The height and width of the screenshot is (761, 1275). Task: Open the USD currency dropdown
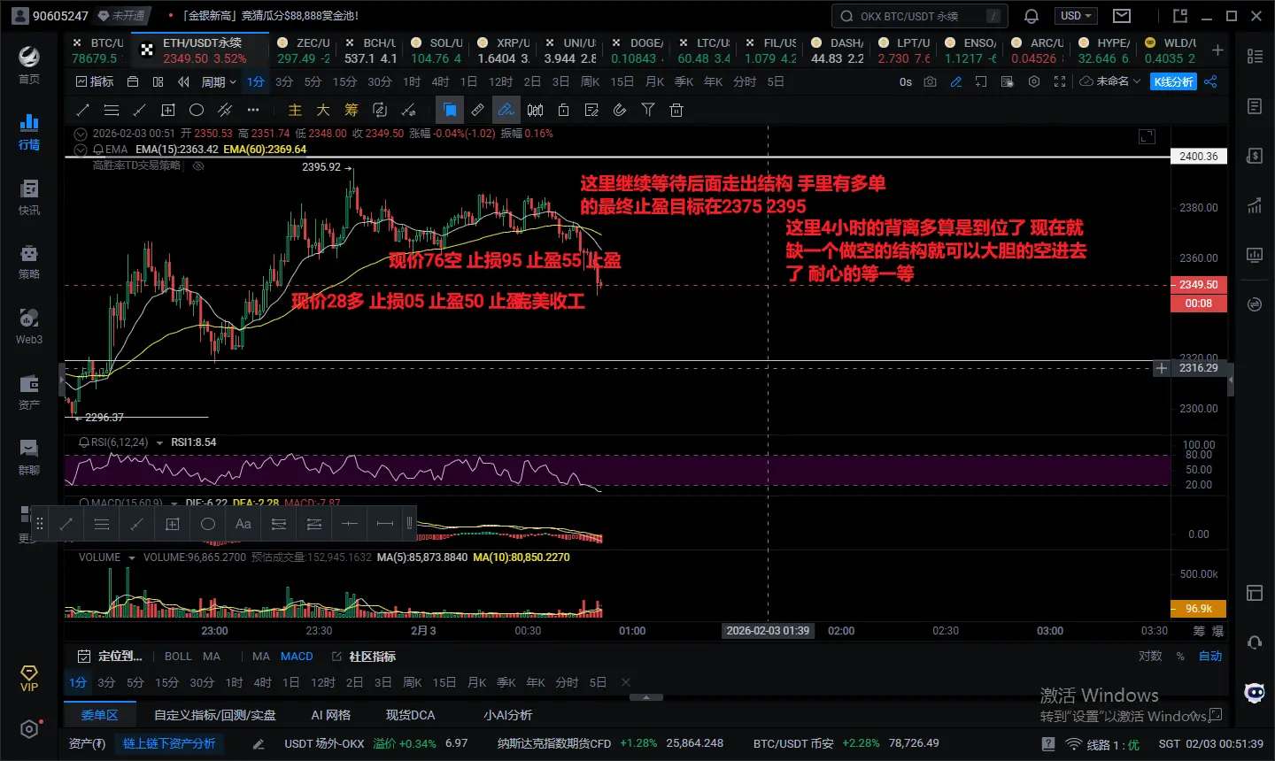point(1076,16)
